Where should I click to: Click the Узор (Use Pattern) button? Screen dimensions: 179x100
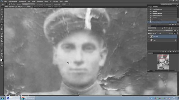pos(64,4)
